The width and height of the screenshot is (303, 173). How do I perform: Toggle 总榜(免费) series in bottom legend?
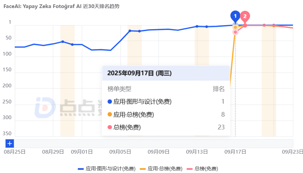(x=202, y=169)
